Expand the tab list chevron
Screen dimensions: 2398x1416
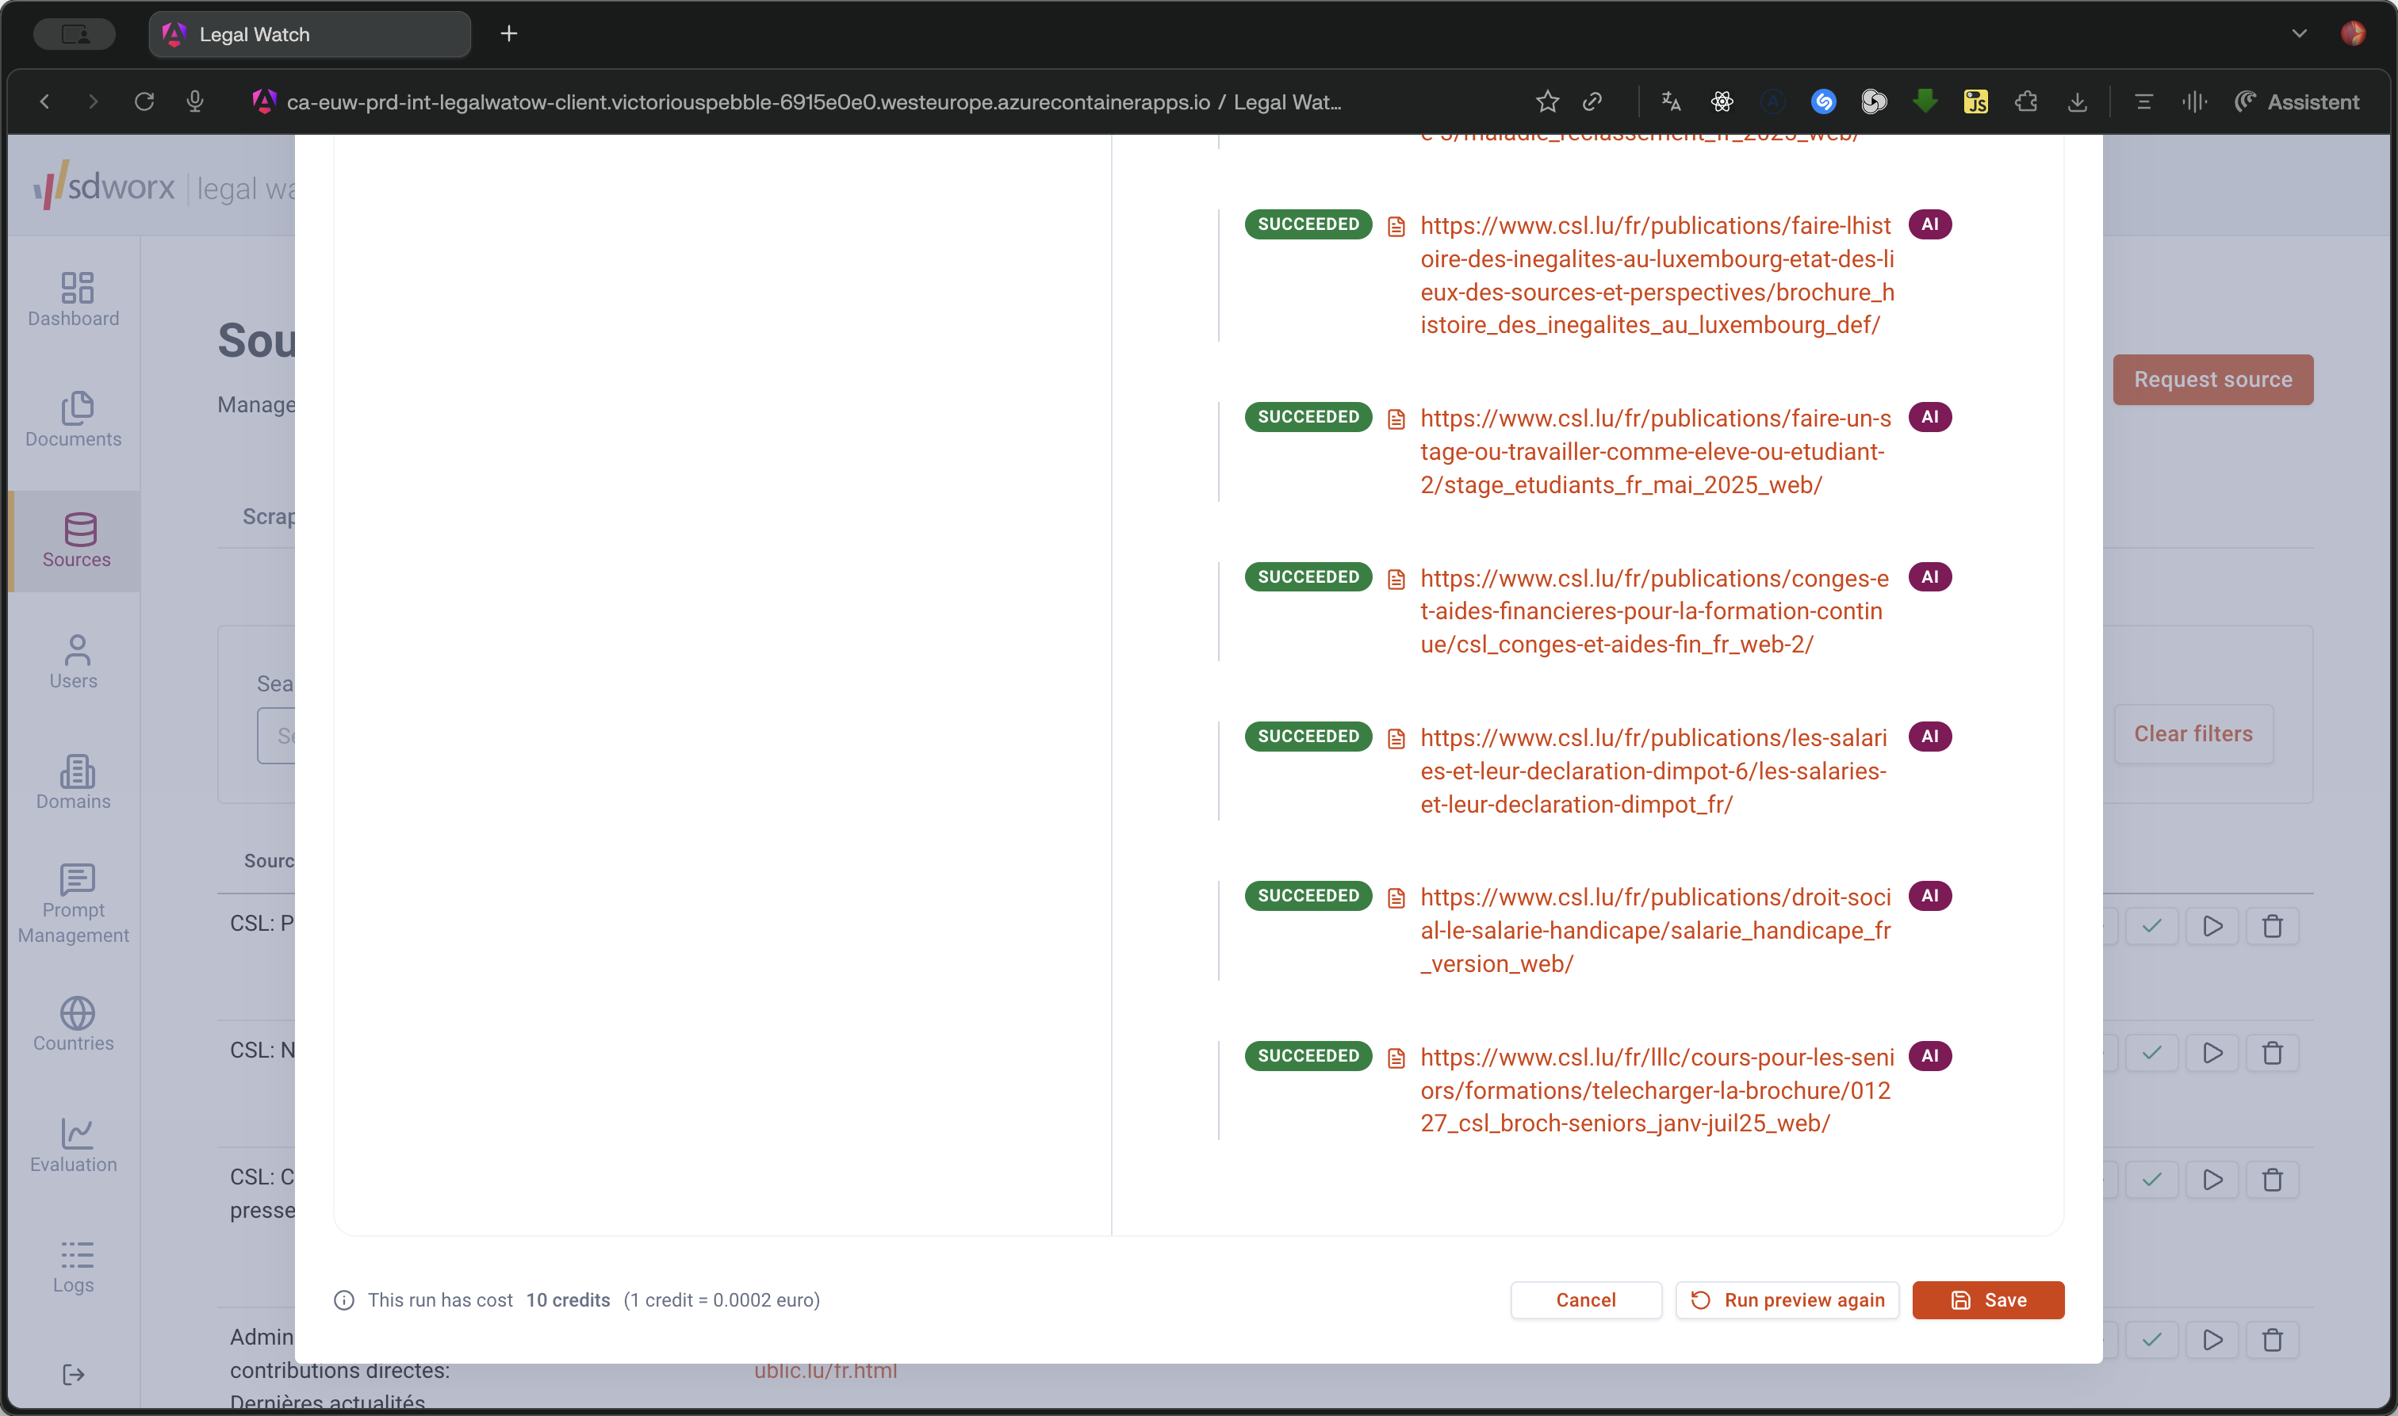[2299, 33]
